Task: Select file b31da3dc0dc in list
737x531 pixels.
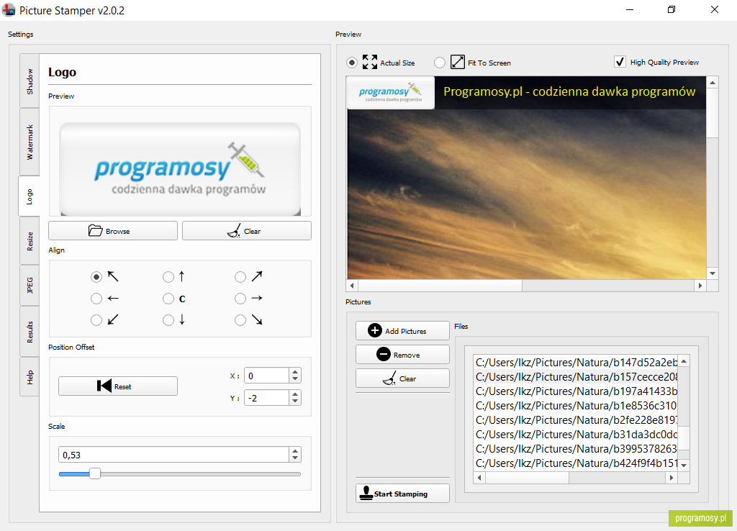Action: (x=576, y=434)
